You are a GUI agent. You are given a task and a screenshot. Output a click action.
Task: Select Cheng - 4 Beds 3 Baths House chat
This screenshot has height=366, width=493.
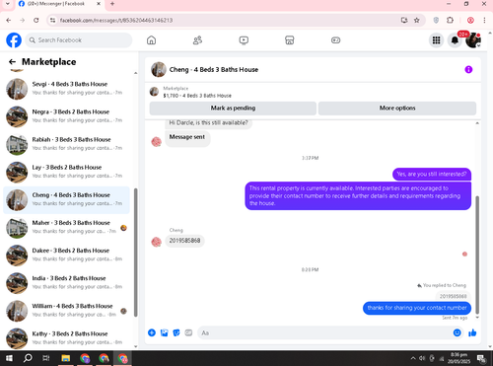point(66,199)
